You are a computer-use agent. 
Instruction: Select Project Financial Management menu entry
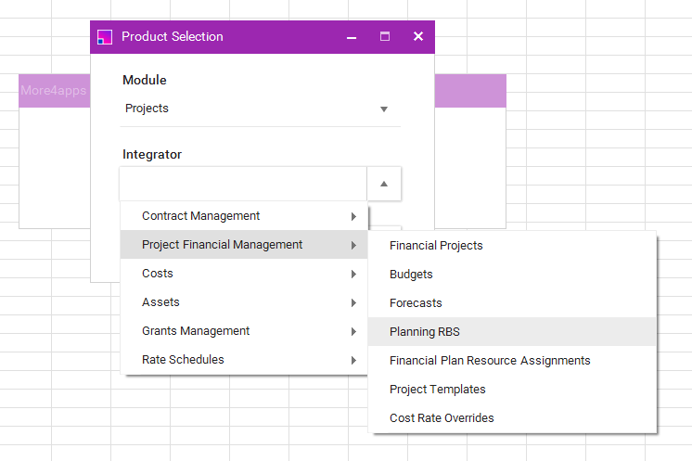[244, 245]
